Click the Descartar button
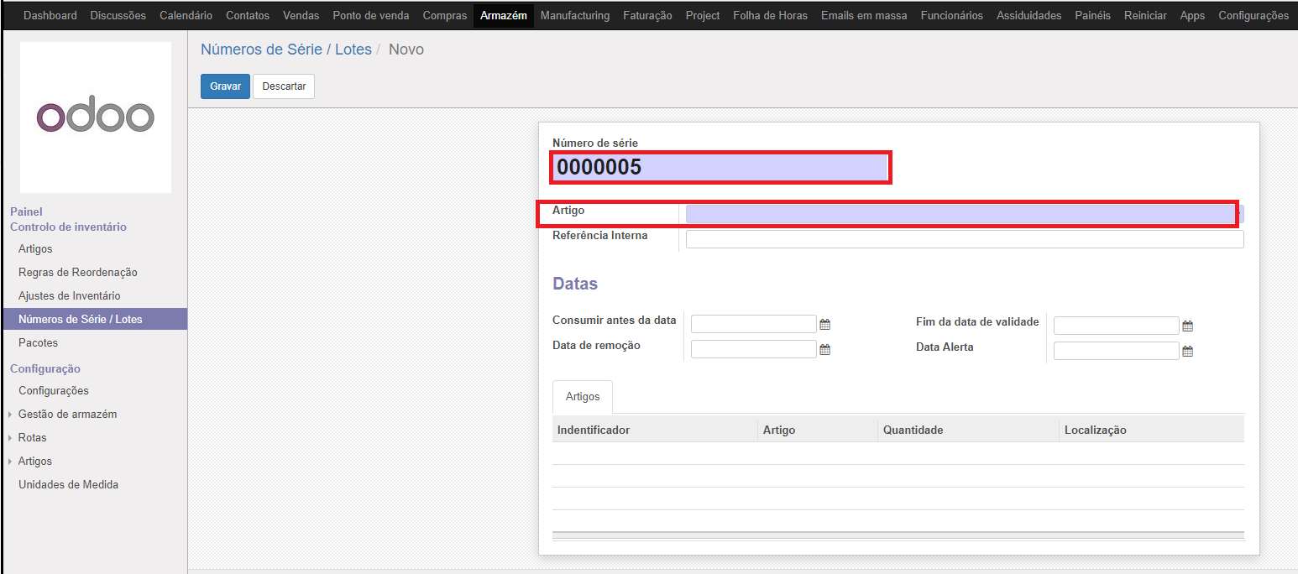Viewport: 1298px width, 574px height. 284,86
